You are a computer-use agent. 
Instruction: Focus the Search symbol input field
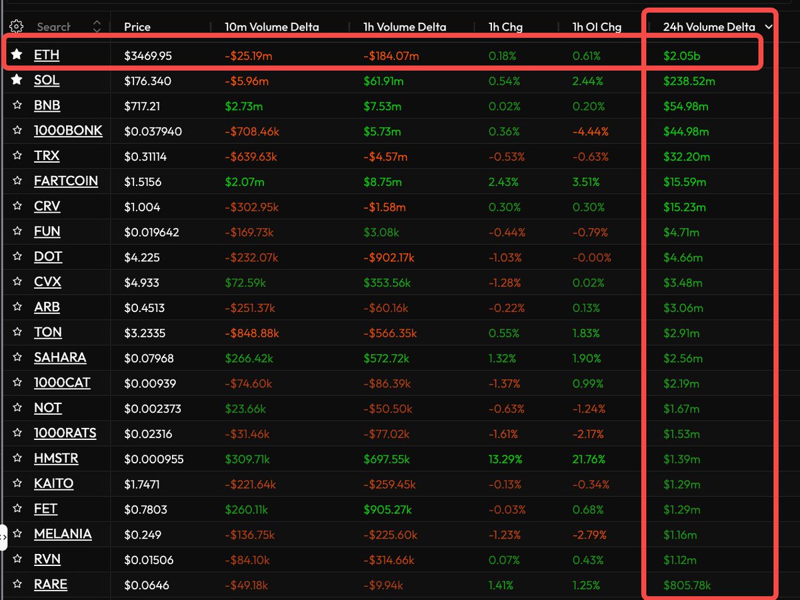point(53,27)
